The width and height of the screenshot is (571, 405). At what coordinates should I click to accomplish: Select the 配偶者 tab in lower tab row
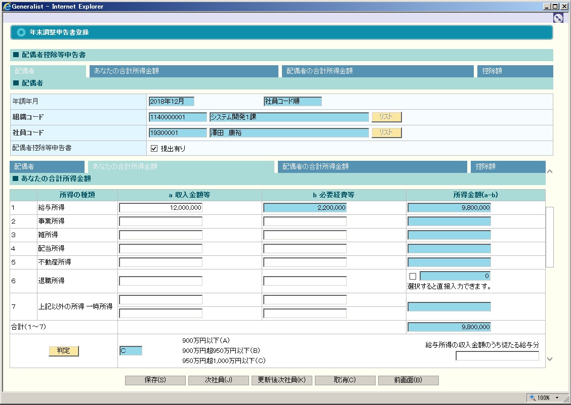[x=47, y=166]
